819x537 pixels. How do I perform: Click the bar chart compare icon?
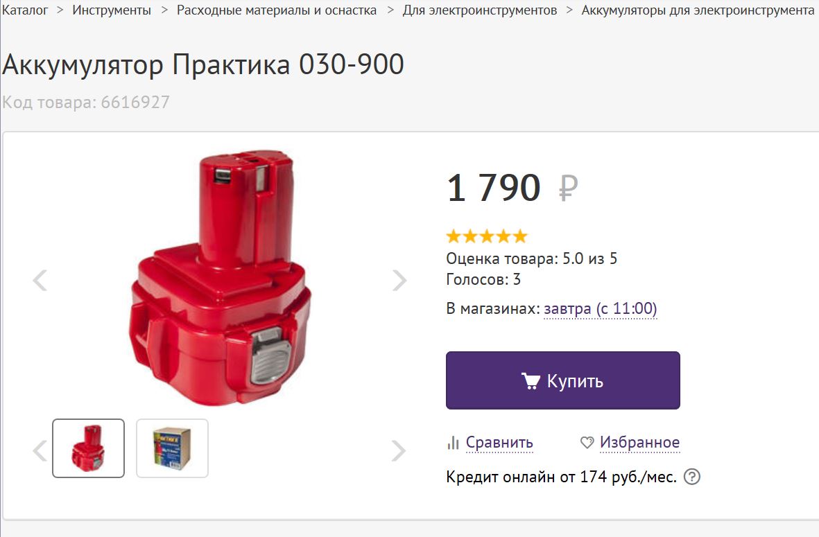[453, 443]
